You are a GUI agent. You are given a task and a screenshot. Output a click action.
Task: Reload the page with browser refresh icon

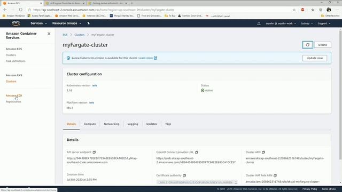click(20, 10)
